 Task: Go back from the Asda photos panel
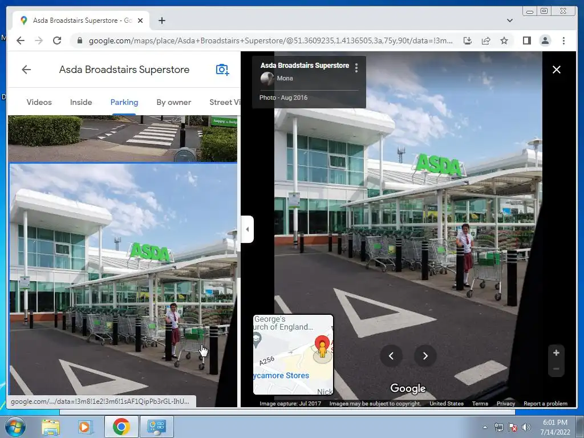tap(26, 70)
